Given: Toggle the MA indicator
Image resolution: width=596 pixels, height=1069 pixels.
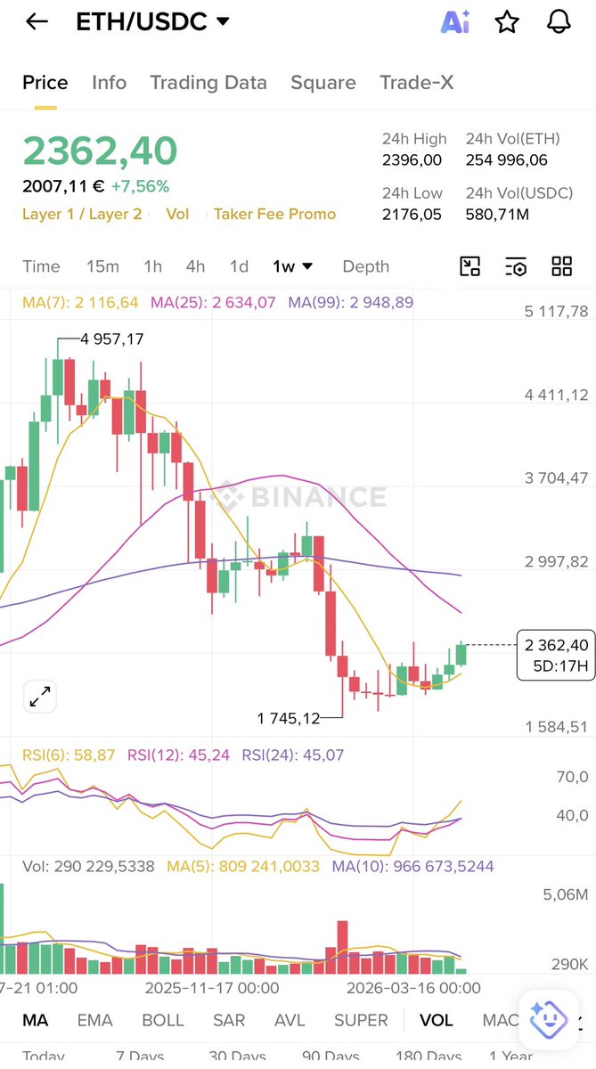Looking at the screenshot, I should click(x=36, y=1020).
